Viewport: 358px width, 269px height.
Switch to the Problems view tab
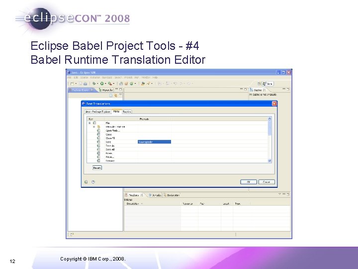(134, 195)
